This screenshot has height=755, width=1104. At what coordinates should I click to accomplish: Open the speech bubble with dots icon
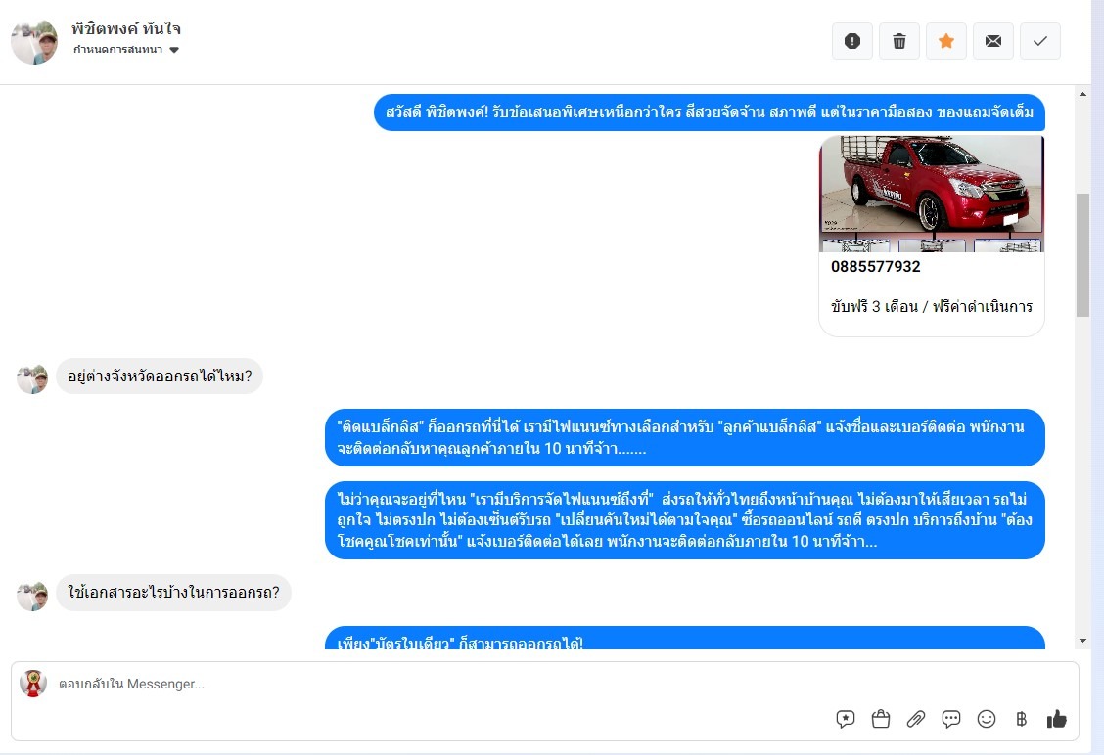(951, 719)
